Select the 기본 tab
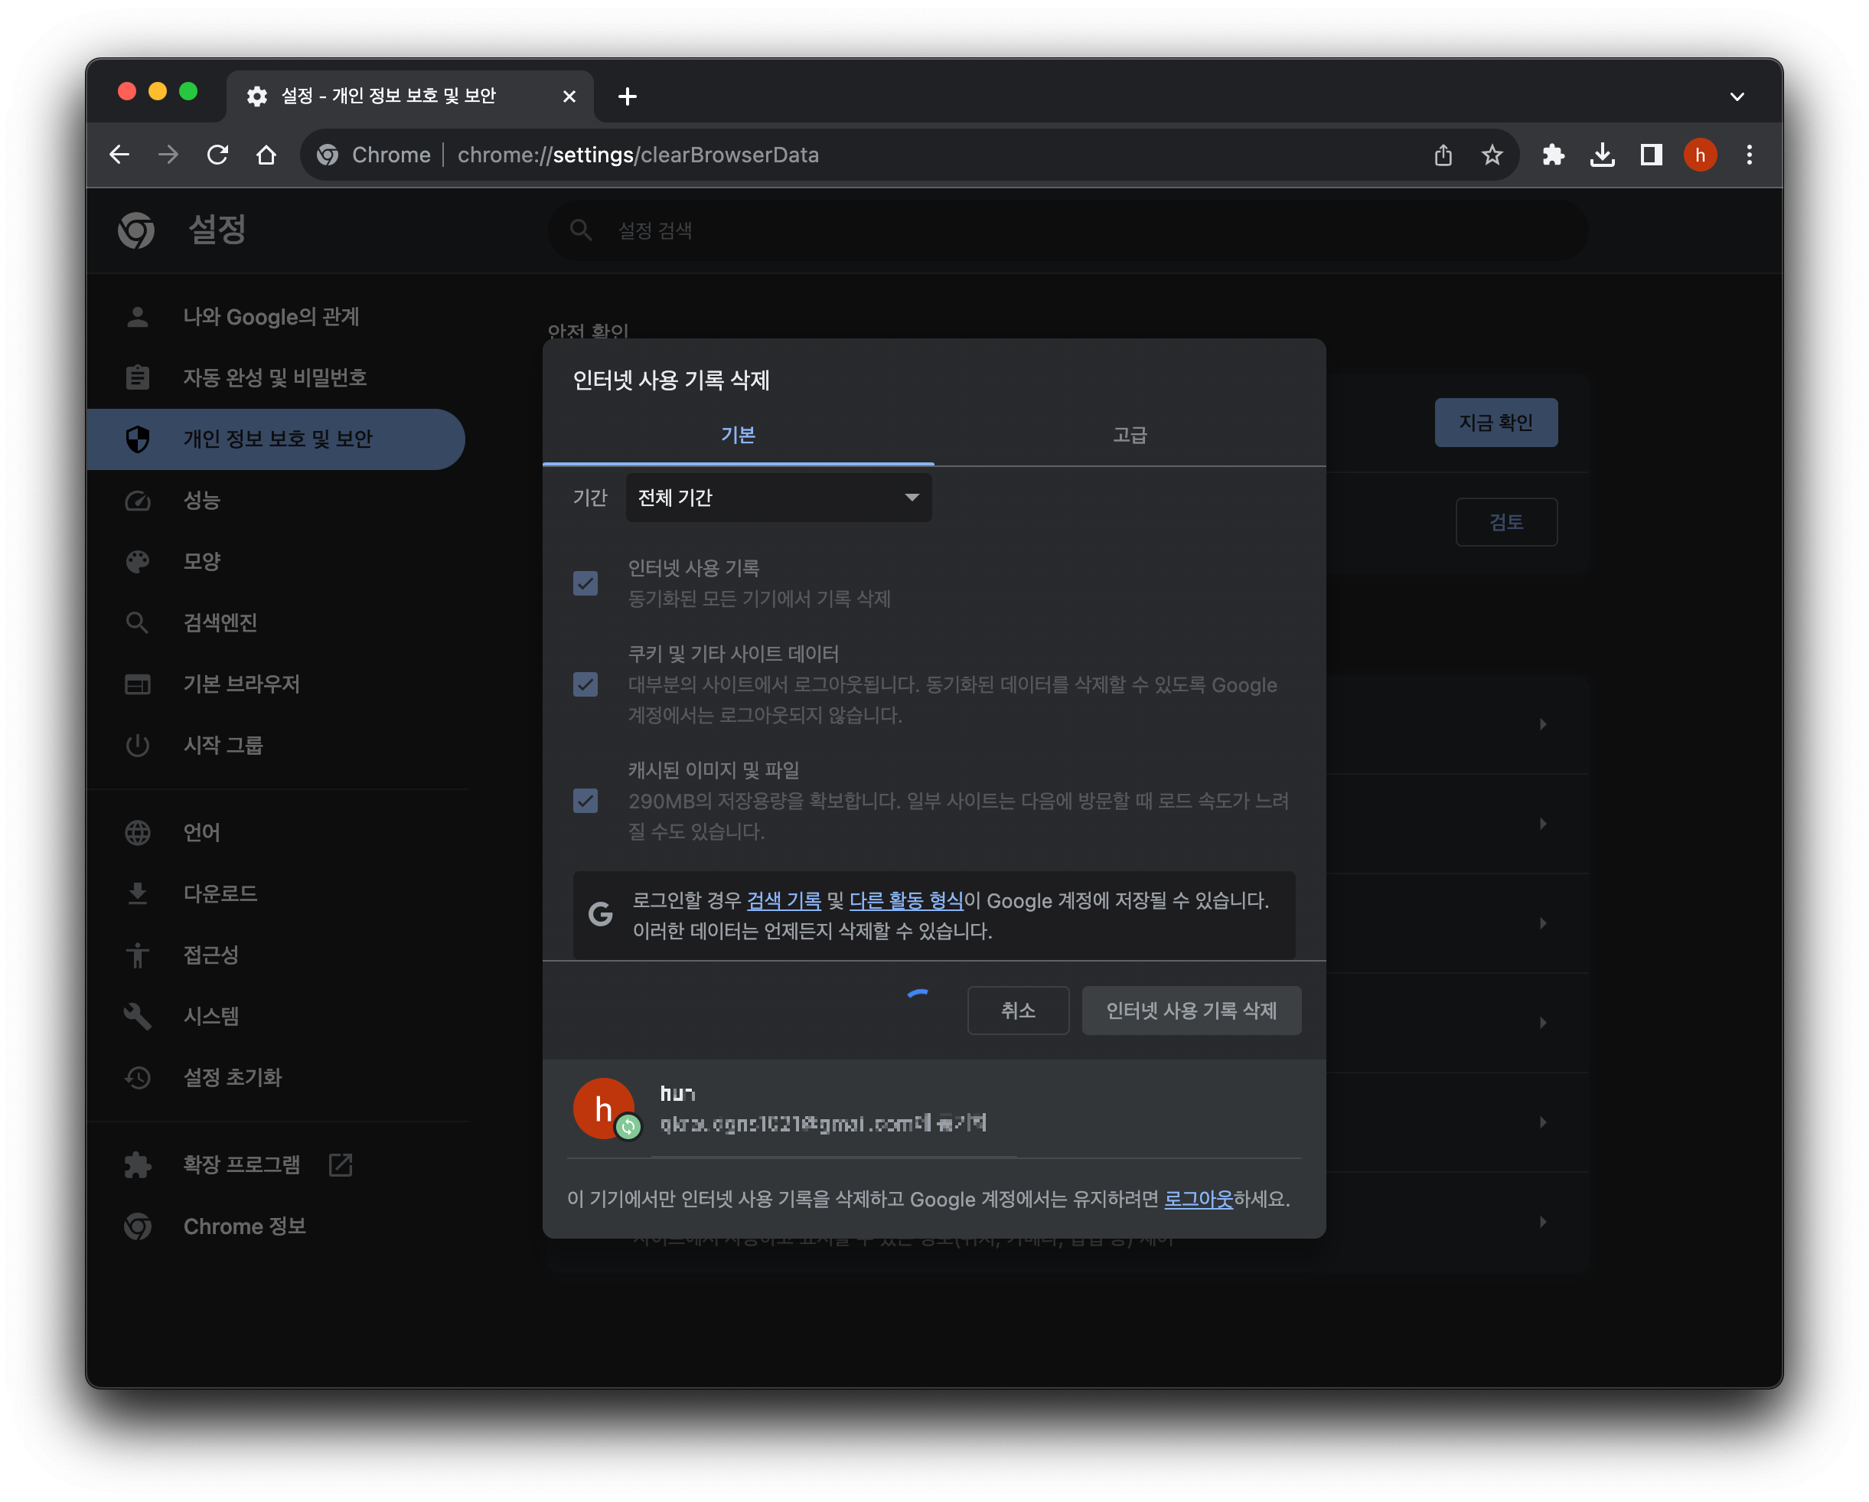Image resolution: width=1869 pixels, height=1502 pixels. point(738,436)
